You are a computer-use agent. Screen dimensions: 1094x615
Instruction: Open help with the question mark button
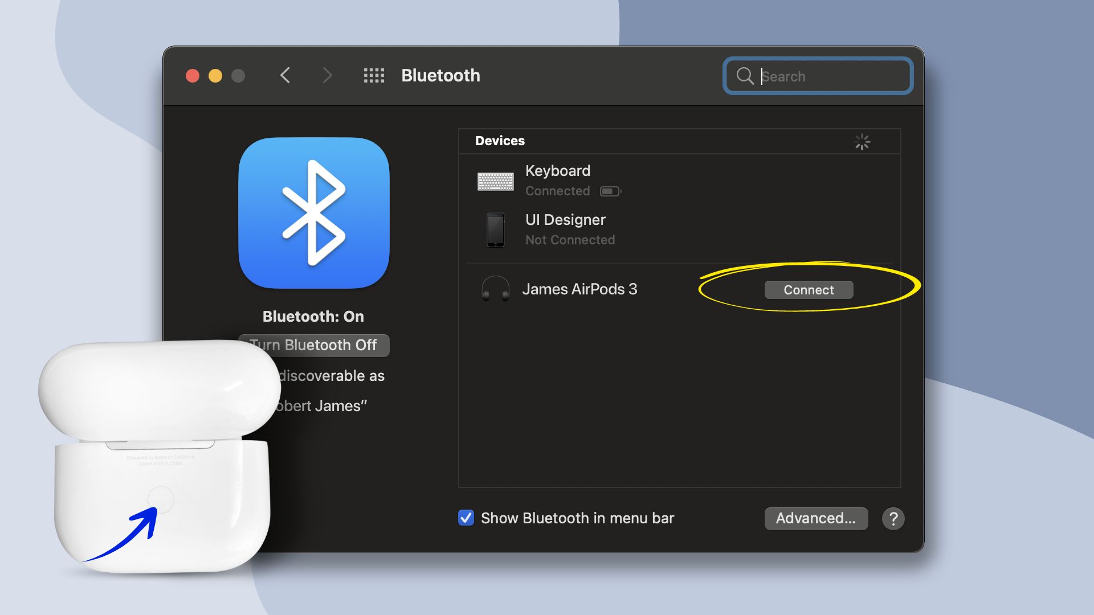(893, 519)
